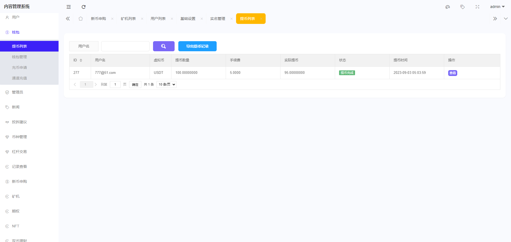511x242 pixels.
Task: Switch to the 基础设置 tab
Action: pos(188,19)
